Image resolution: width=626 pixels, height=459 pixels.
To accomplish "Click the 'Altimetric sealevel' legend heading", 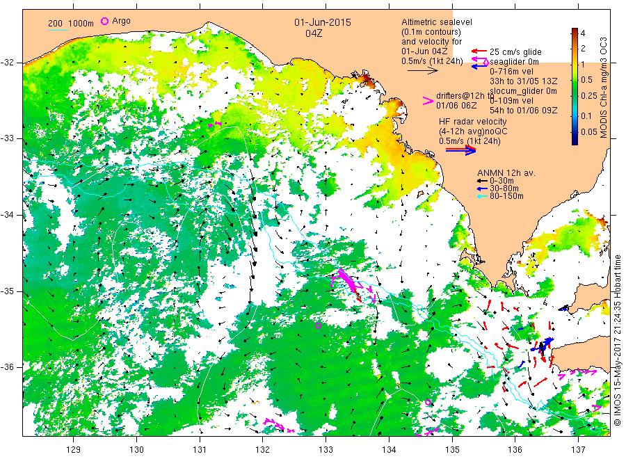I will tap(437, 22).
